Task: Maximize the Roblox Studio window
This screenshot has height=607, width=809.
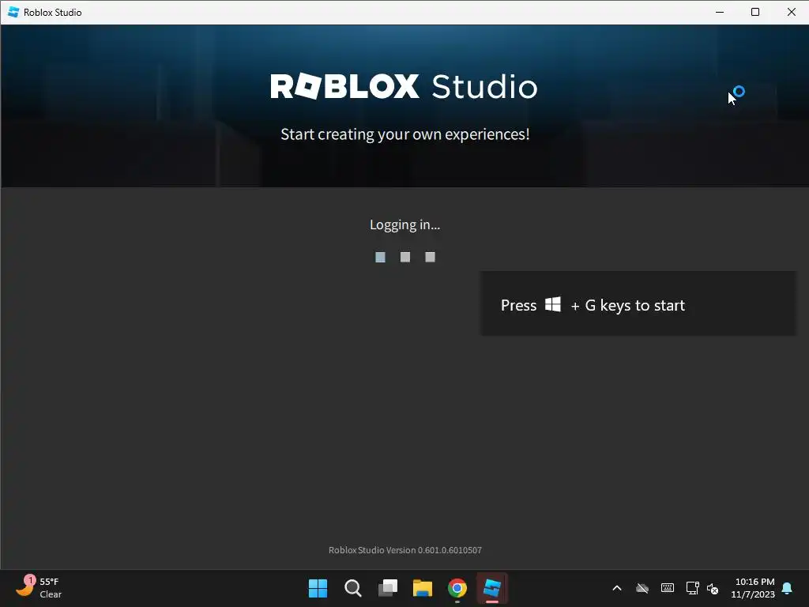Action: pyautogui.click(x=754, y=12)
